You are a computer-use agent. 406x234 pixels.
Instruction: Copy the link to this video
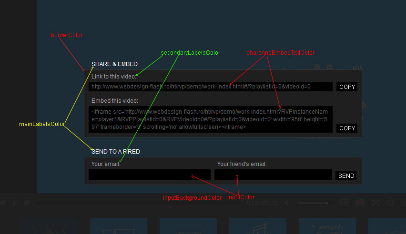point(347,87)
